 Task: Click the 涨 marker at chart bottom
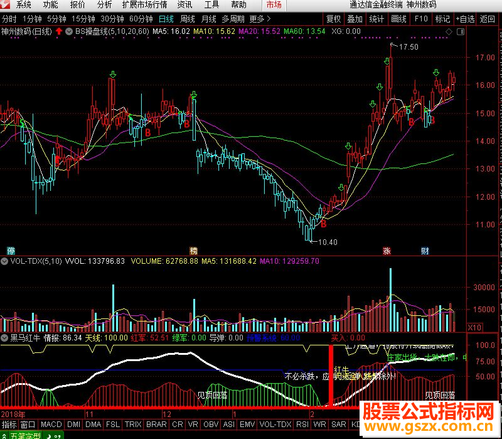tap(387, 251)
